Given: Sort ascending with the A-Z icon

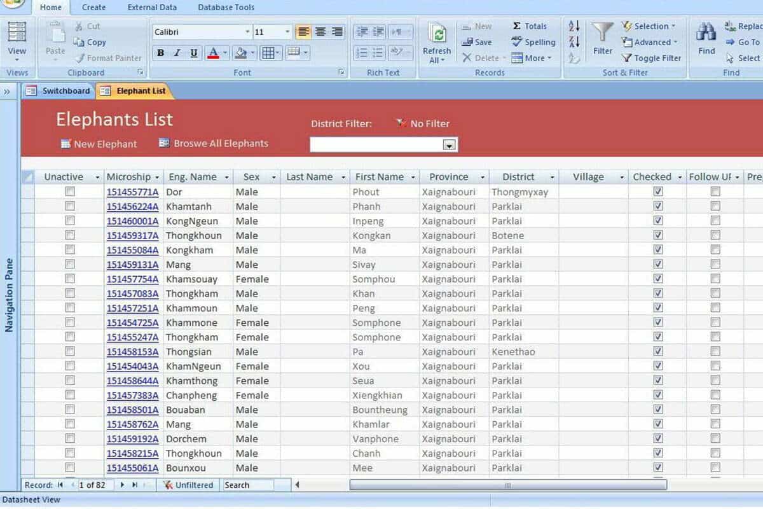Looking at the screenshot, I should (574, 26).
